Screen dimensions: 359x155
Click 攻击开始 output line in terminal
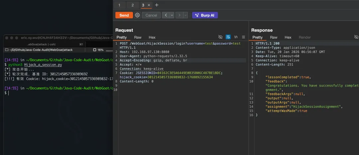[x=19, y=70]
